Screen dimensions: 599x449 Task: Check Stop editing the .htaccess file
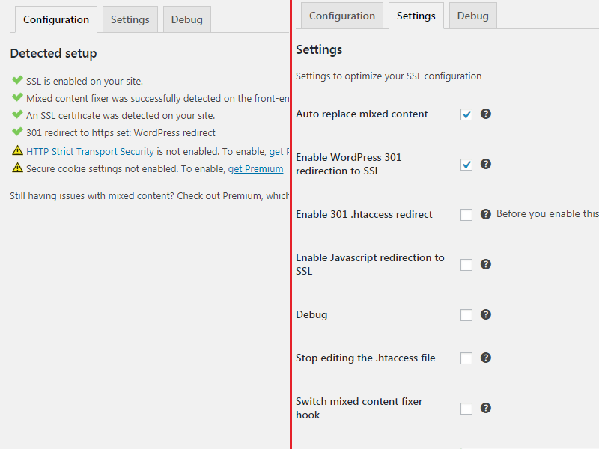pos(466,358)
